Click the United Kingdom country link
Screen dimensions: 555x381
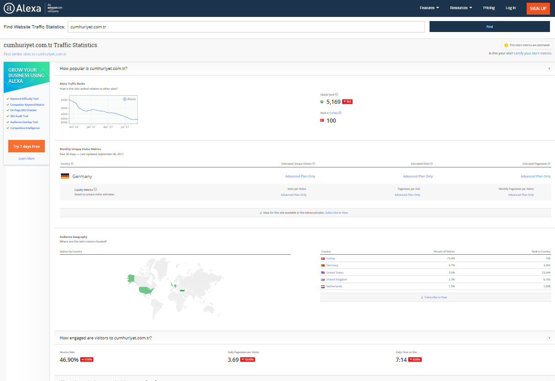tap(337, 279)
